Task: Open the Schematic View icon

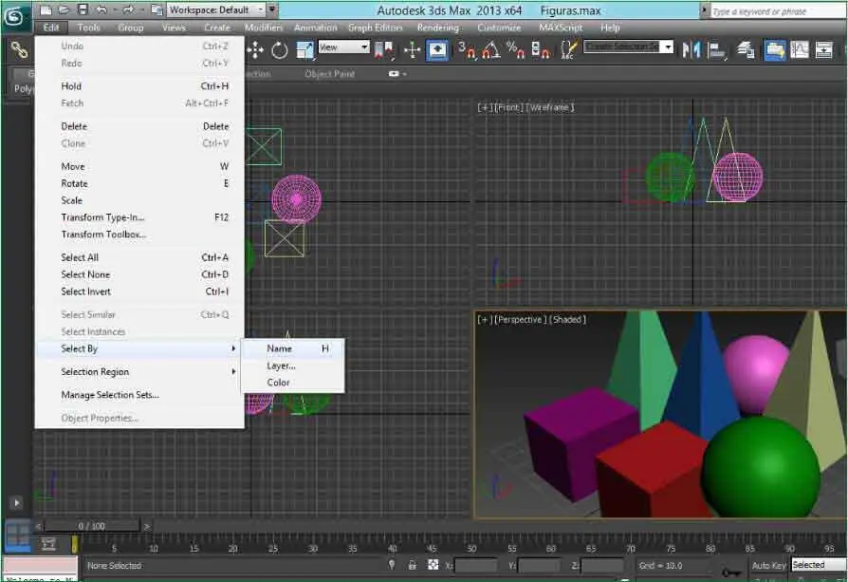Action: coord(823,50)
